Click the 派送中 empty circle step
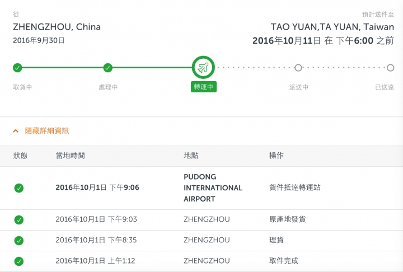Image resolution: width=403 pixels, height=272 pixels. pyautogui.click(x=298, y=68)
